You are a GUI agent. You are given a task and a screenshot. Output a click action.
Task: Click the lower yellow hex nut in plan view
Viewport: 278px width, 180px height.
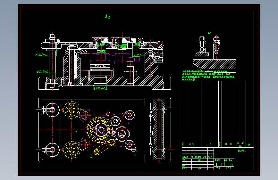pos(72,150)
